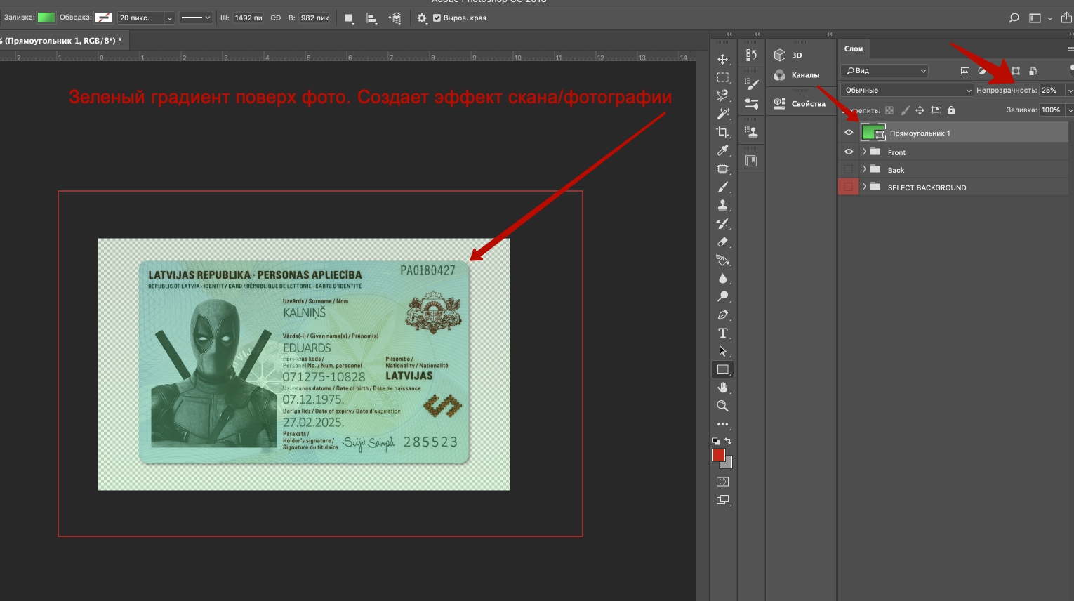Toggle visibility of the Front group
This screenshot has height=601, width=1074.
click(x=849, y=152)
